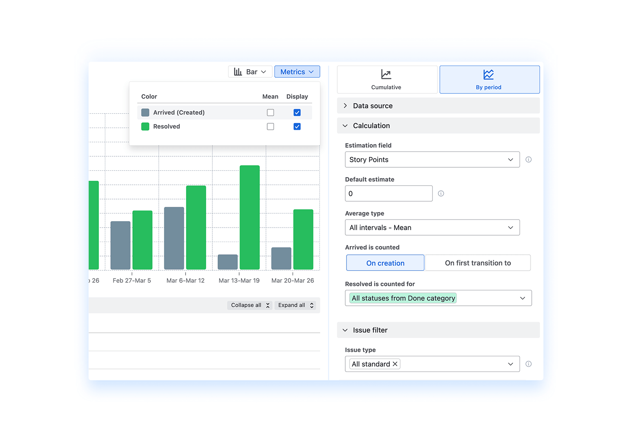
Task: Click the All statuses from Done category tag
Action: pos(403,298)
